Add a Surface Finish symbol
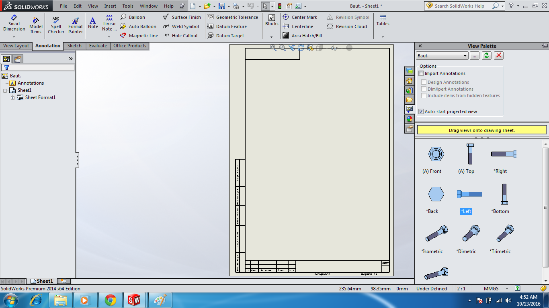The width and height of the screenshot is (549, 308). point(182,17)
